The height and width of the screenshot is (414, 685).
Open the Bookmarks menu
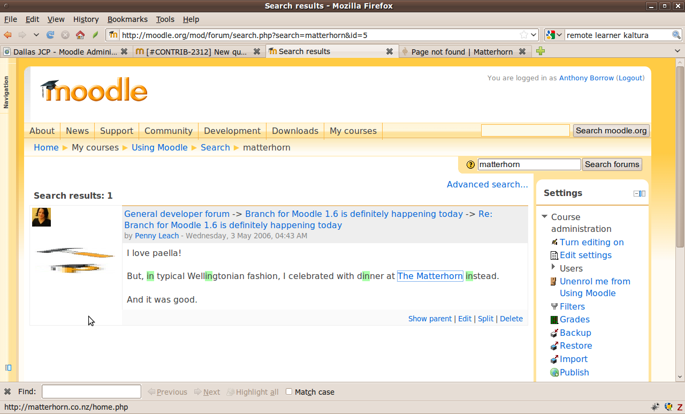[x=127, y=19]
